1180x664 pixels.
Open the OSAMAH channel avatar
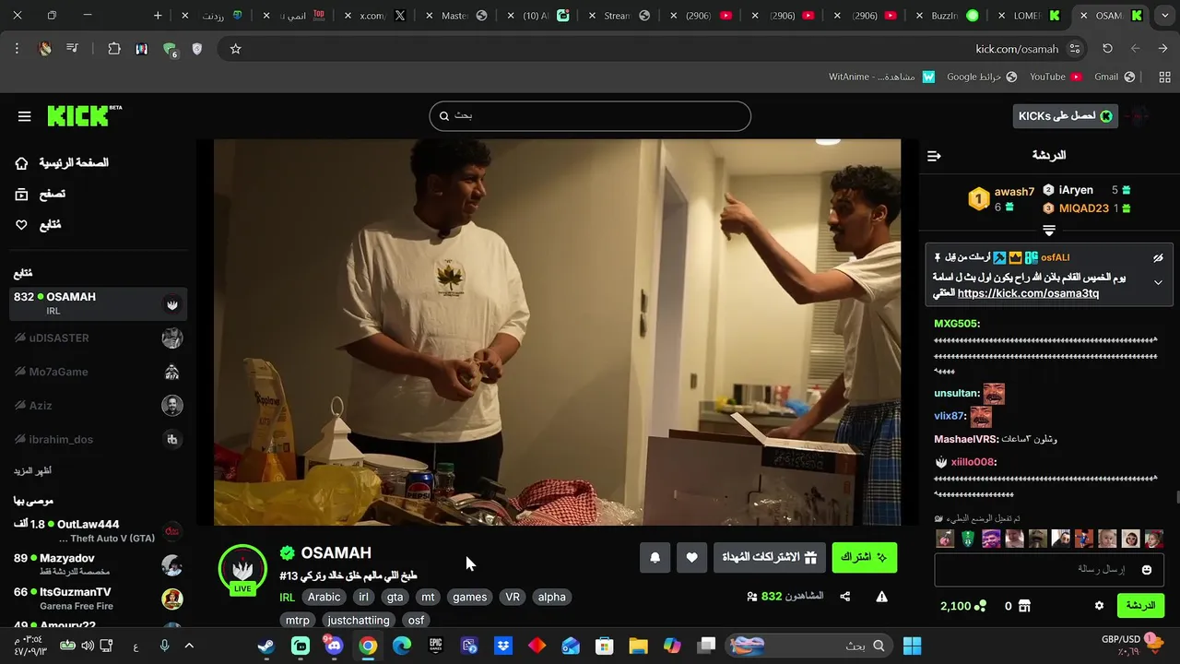(x=242, y=569)
